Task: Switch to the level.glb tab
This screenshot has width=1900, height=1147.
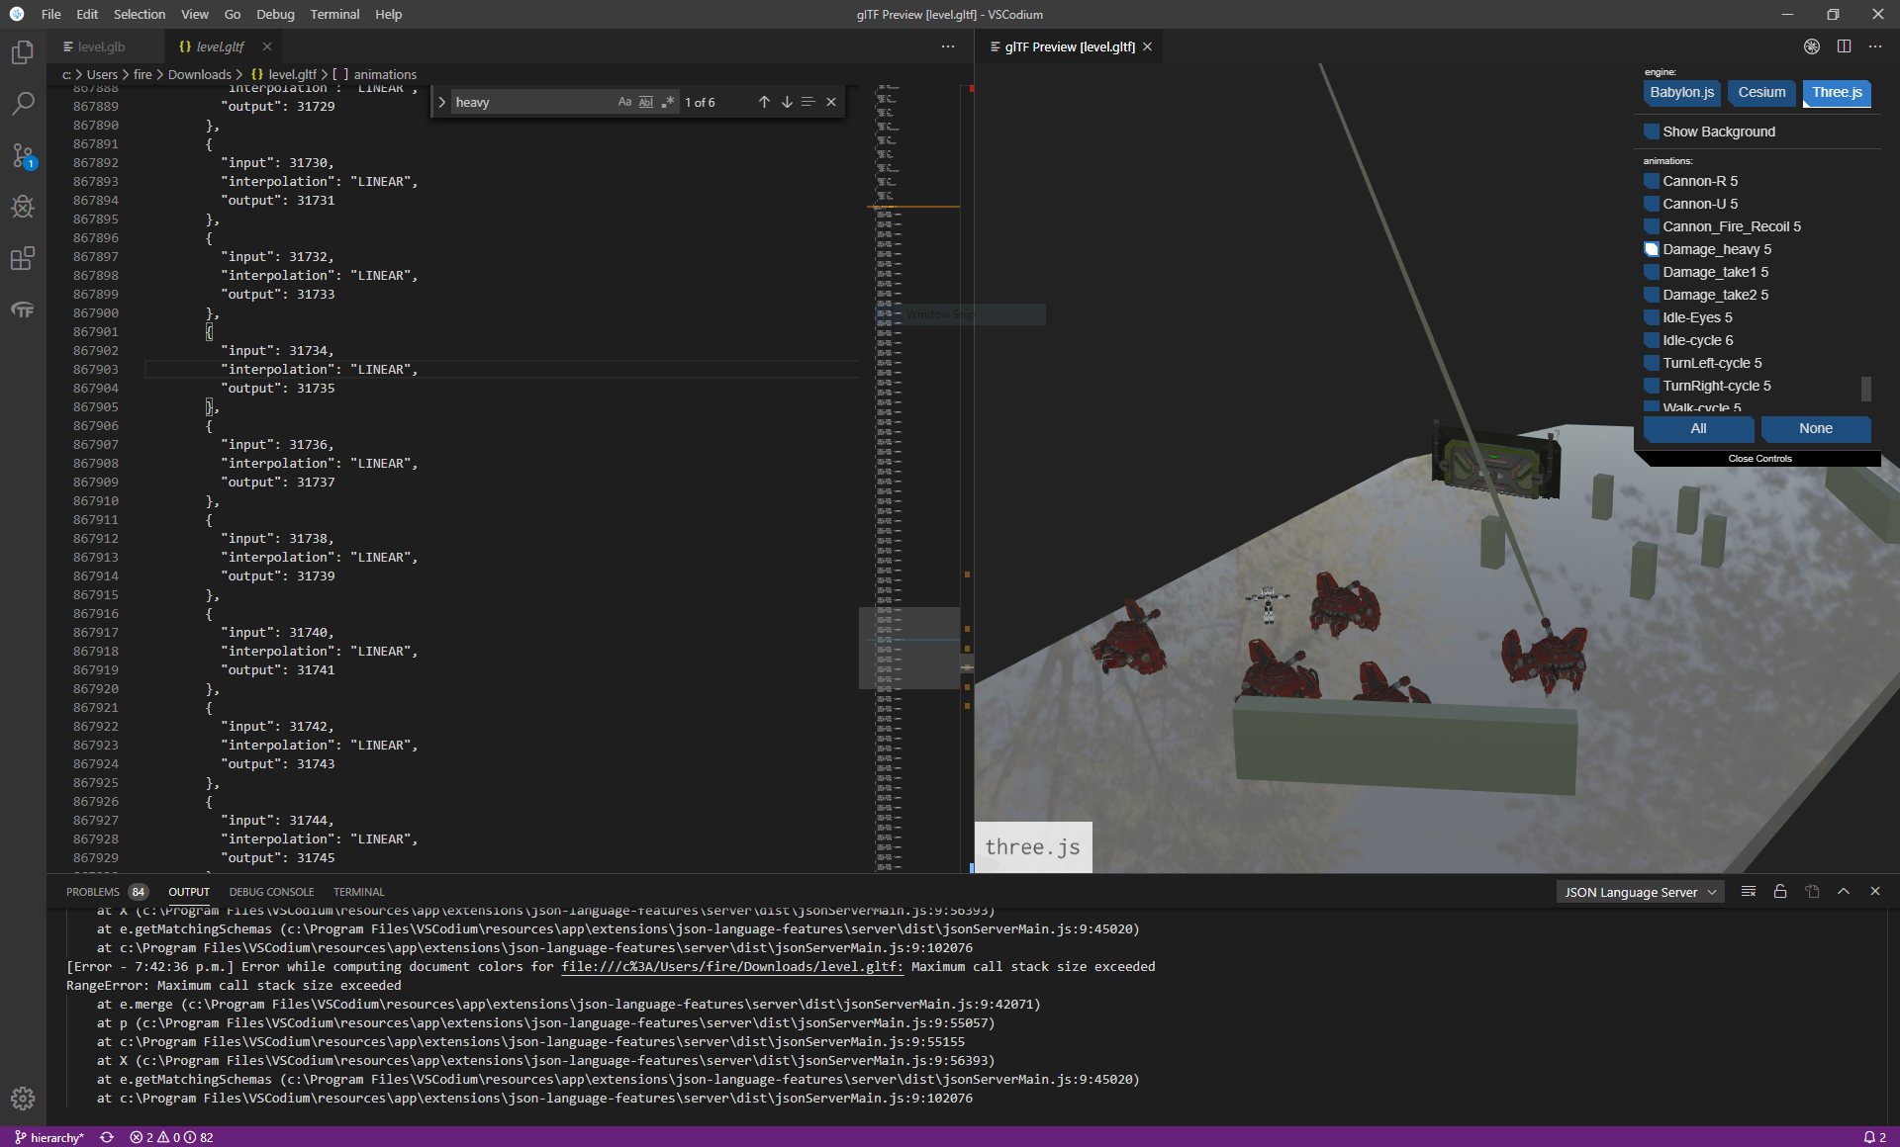Action: click(x=99, y=46)
